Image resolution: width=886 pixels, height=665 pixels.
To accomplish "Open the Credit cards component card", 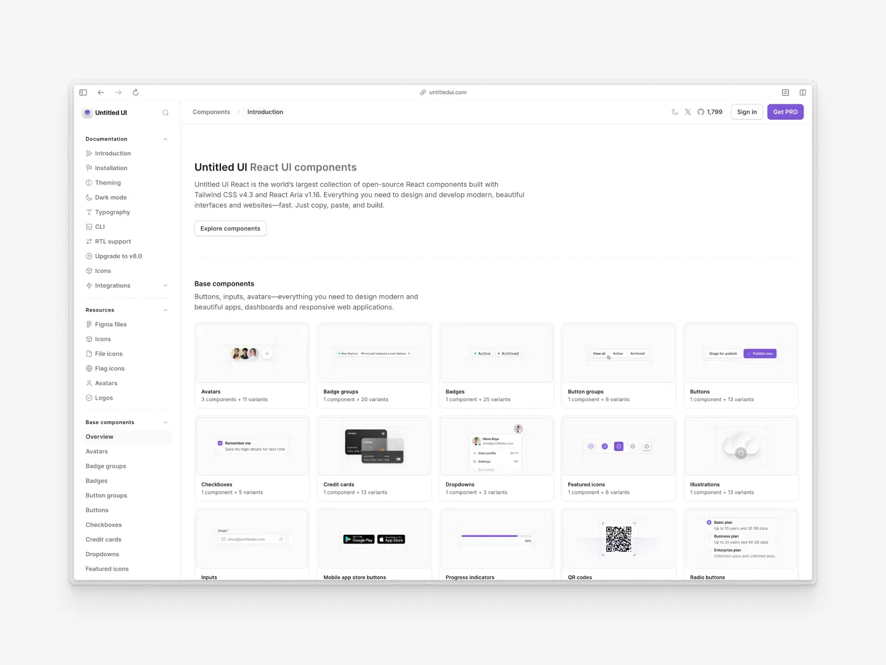I will (x=374, y=459).
